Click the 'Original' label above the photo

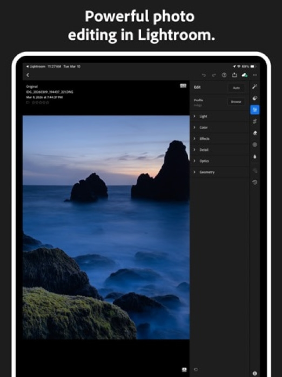tap(32, 87)
